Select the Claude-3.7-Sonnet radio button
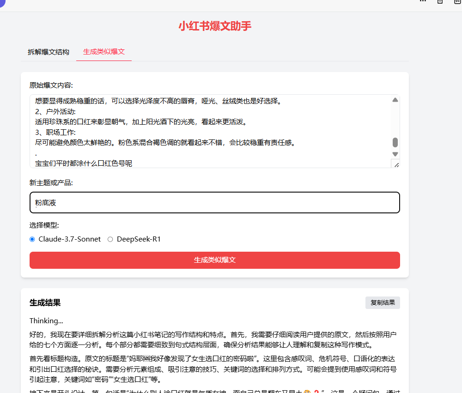This screenshot has width=462, height=393. click(x=32, y=239)
